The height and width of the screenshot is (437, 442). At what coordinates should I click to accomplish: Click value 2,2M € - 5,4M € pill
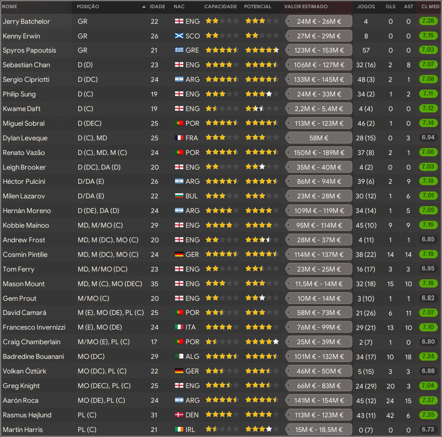click(x=319, y=109)
